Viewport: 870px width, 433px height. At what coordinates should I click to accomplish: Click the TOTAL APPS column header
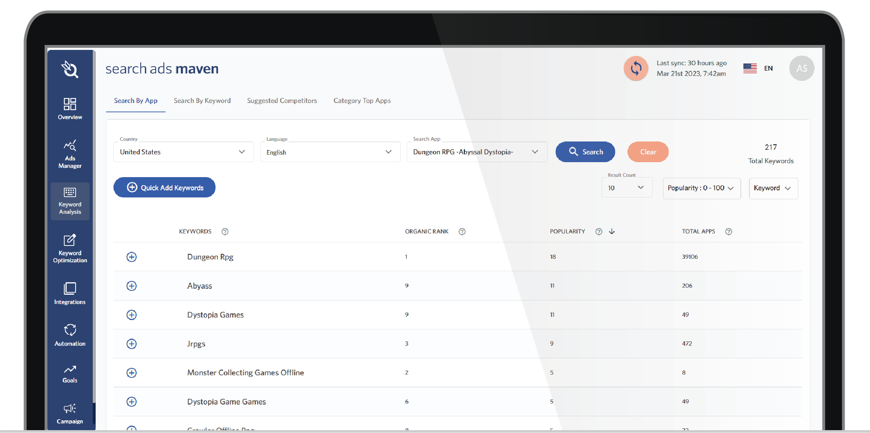[x=698, y=231]
